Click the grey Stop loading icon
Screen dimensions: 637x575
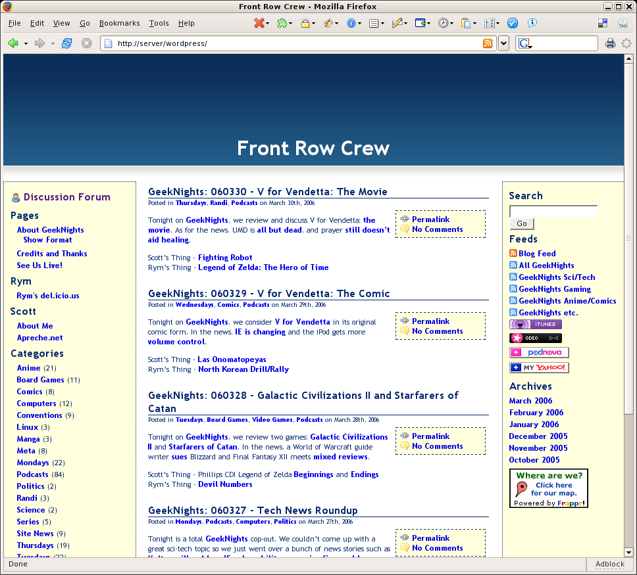click(86, 43)
